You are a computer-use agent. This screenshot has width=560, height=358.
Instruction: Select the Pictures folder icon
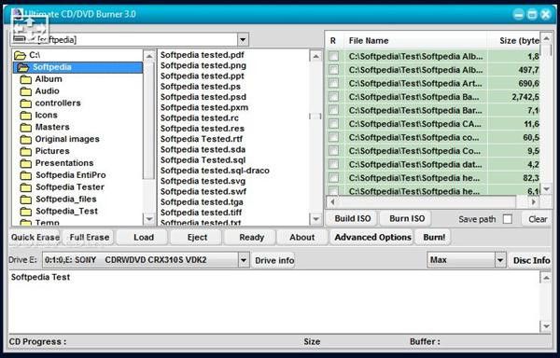click(26, 151)
